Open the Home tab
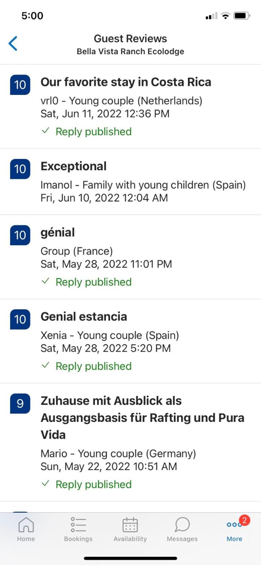The height and width of the screenshot is (565, 261). pyautogui.click(x=26, y=526)
